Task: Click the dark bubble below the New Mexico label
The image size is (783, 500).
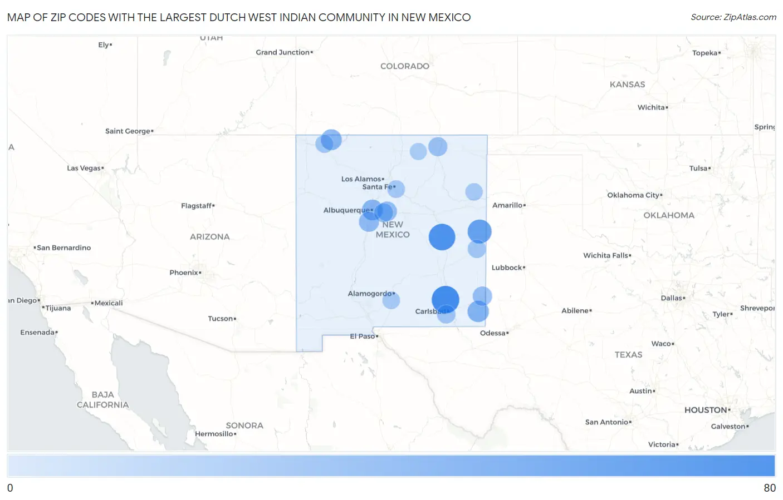Action: [x=442, y=237]
